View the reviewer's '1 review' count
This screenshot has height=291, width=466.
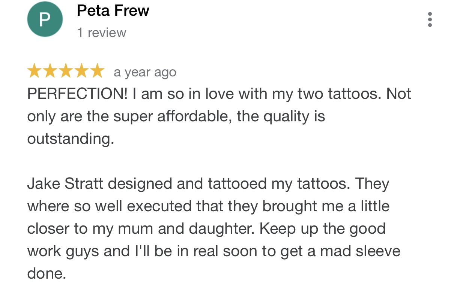(x=102, y=33)
